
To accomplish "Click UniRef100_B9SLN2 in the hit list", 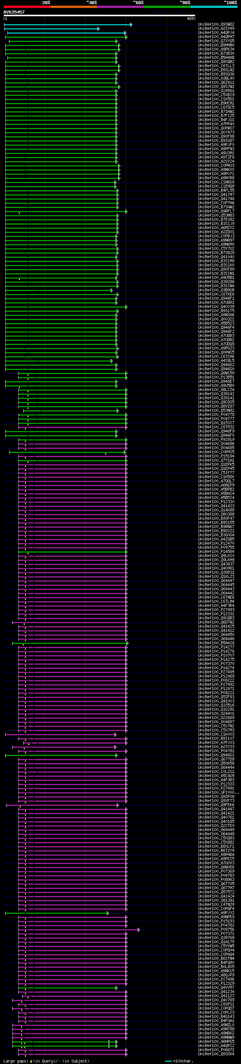I will [x=216, y=70].
